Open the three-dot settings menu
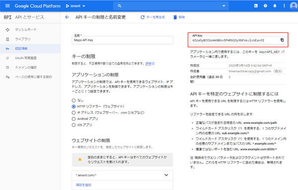The width and height of the screenshot is (298, 190). click(x=284, y=6)
